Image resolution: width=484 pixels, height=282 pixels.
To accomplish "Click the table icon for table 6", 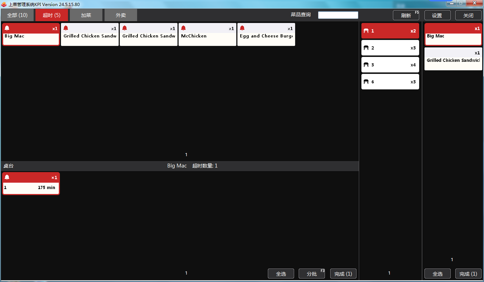I will click(366, 82).
